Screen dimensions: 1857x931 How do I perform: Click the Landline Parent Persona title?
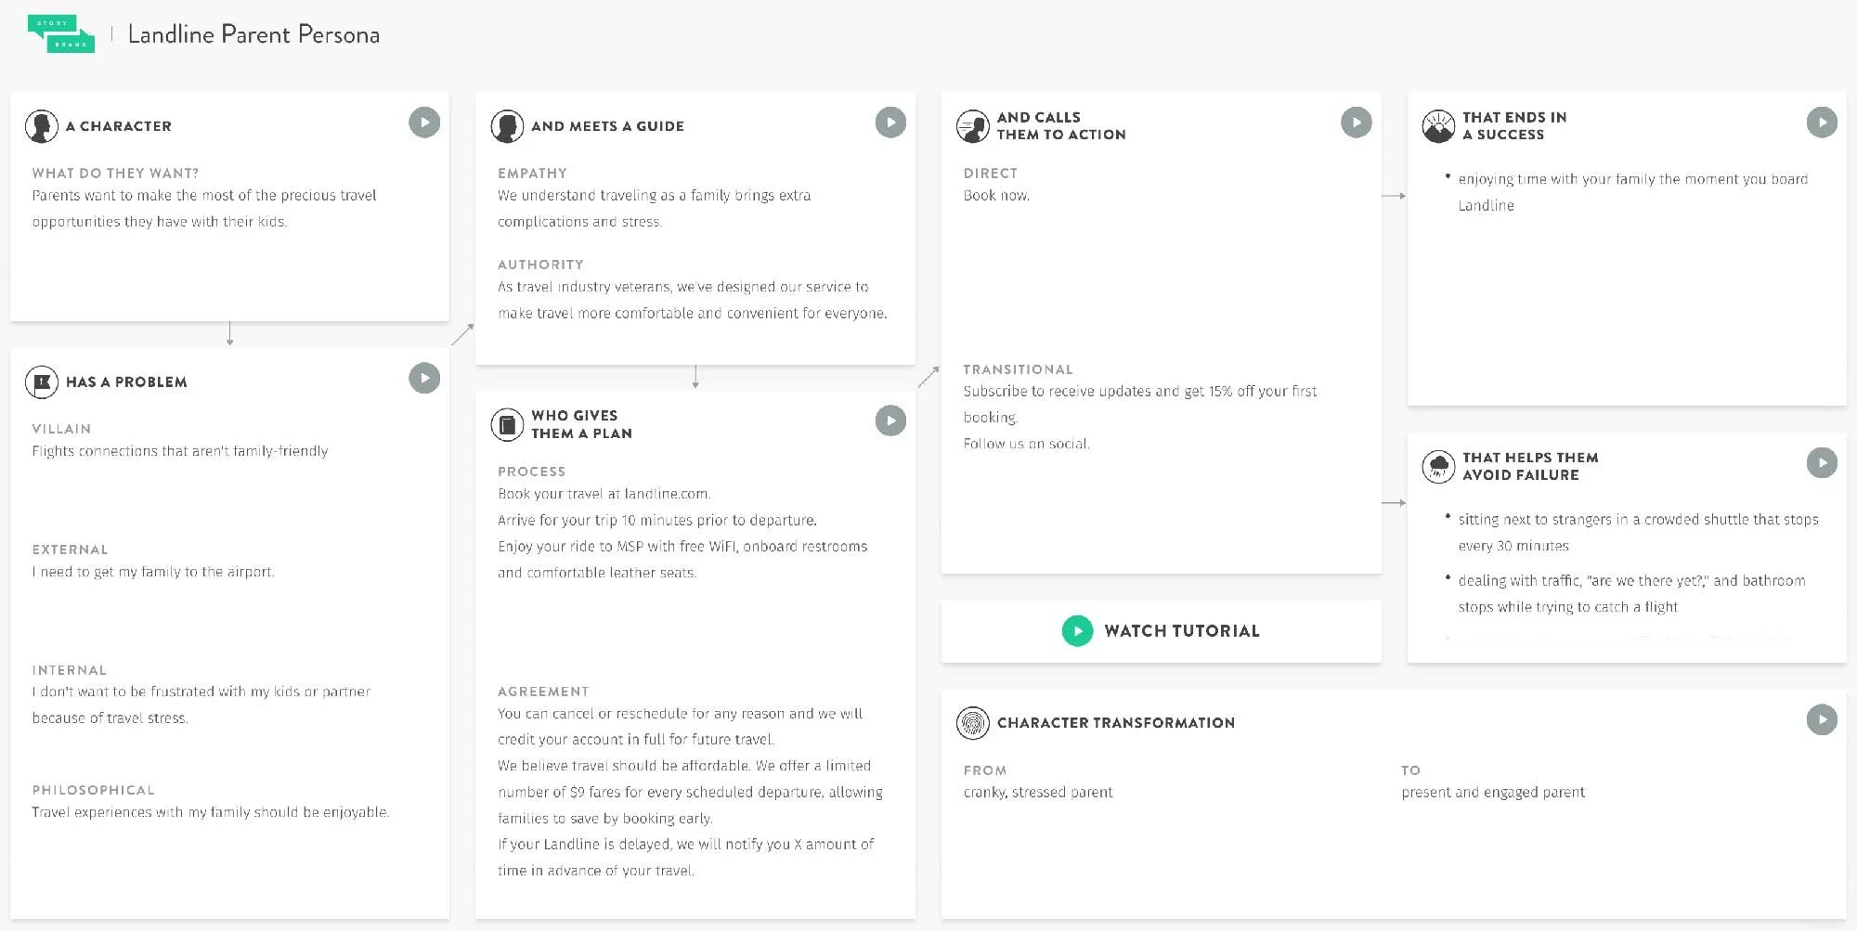coord(253,34)
